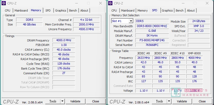
Task: Minimize the right CPU-Z window
Action: point(183,3)
